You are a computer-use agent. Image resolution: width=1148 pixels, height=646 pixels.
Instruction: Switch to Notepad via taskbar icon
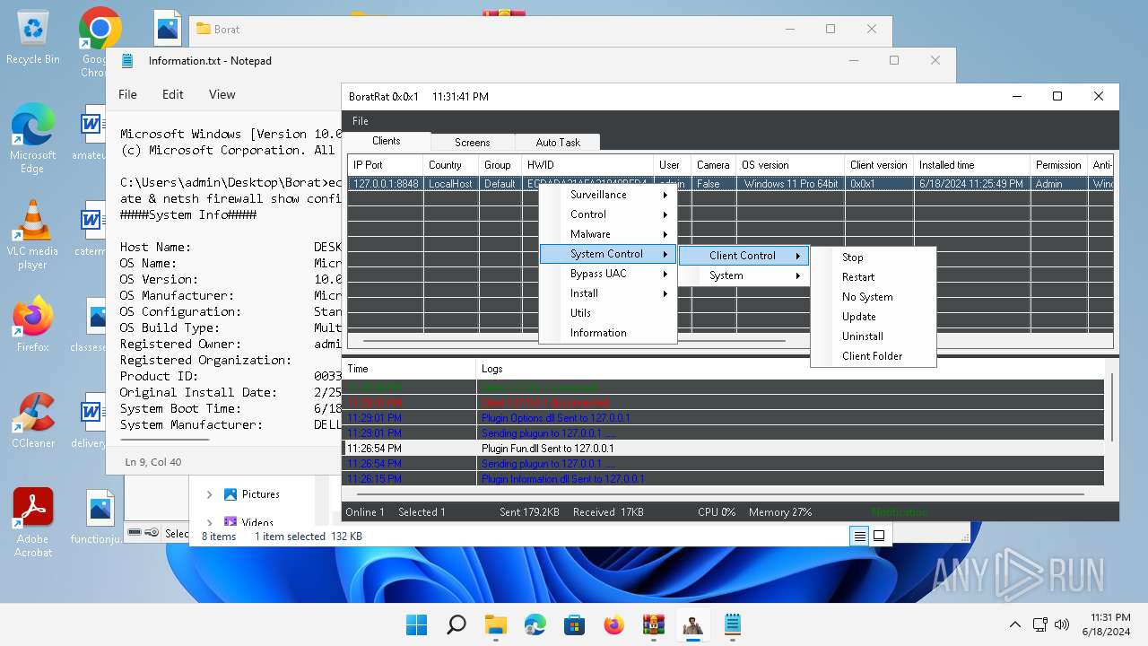point(732,624)
